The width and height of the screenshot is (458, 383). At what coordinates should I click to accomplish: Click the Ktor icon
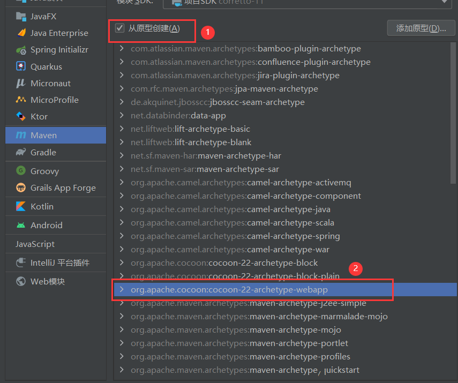[x=21, y=117]
